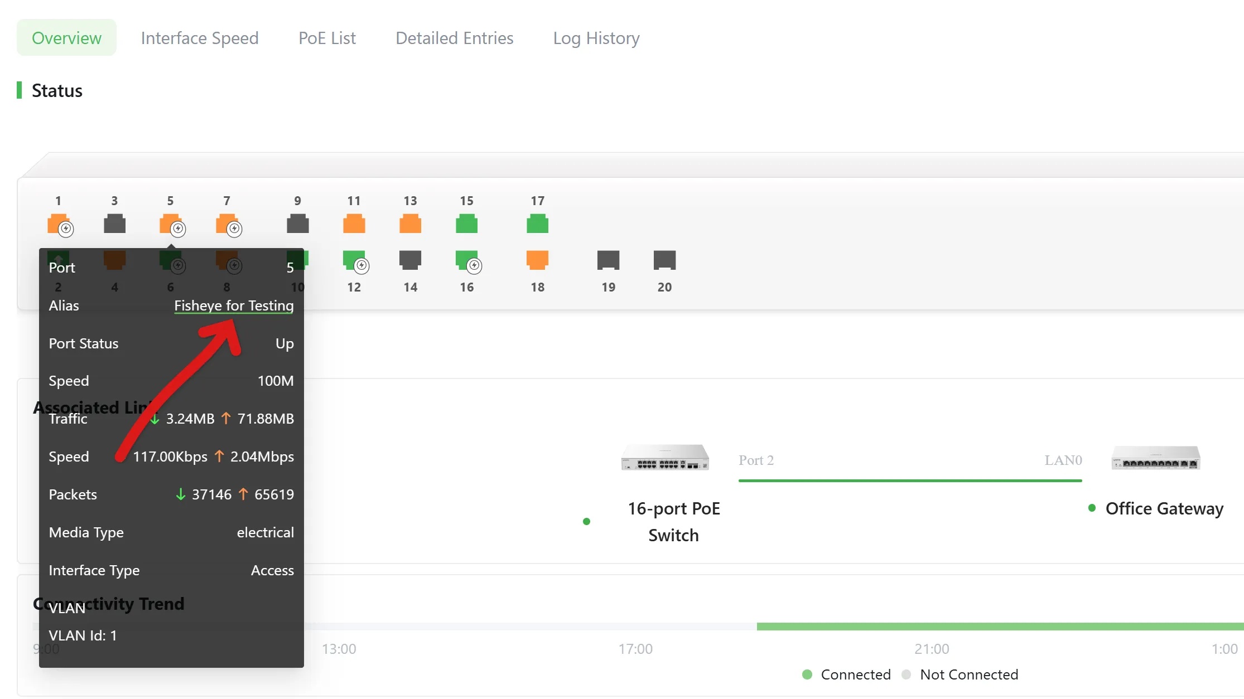Toggle the Not Connected legend item
This screenshot has width=1244, height=699.
pos(960,674)
